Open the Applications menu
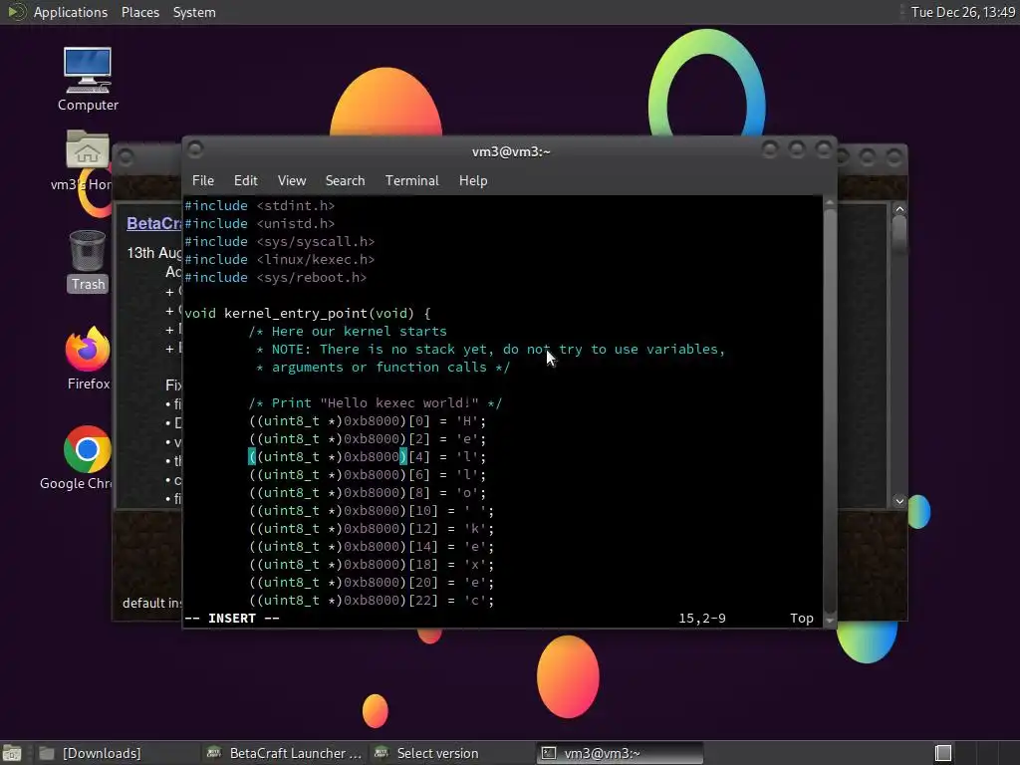Viewport: 1020px width, 765px height. click(71, 12)
